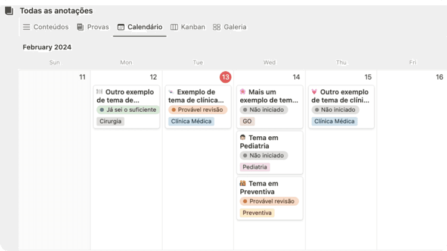Open the Calendário tab
The image size is (447, 251).
144,27
